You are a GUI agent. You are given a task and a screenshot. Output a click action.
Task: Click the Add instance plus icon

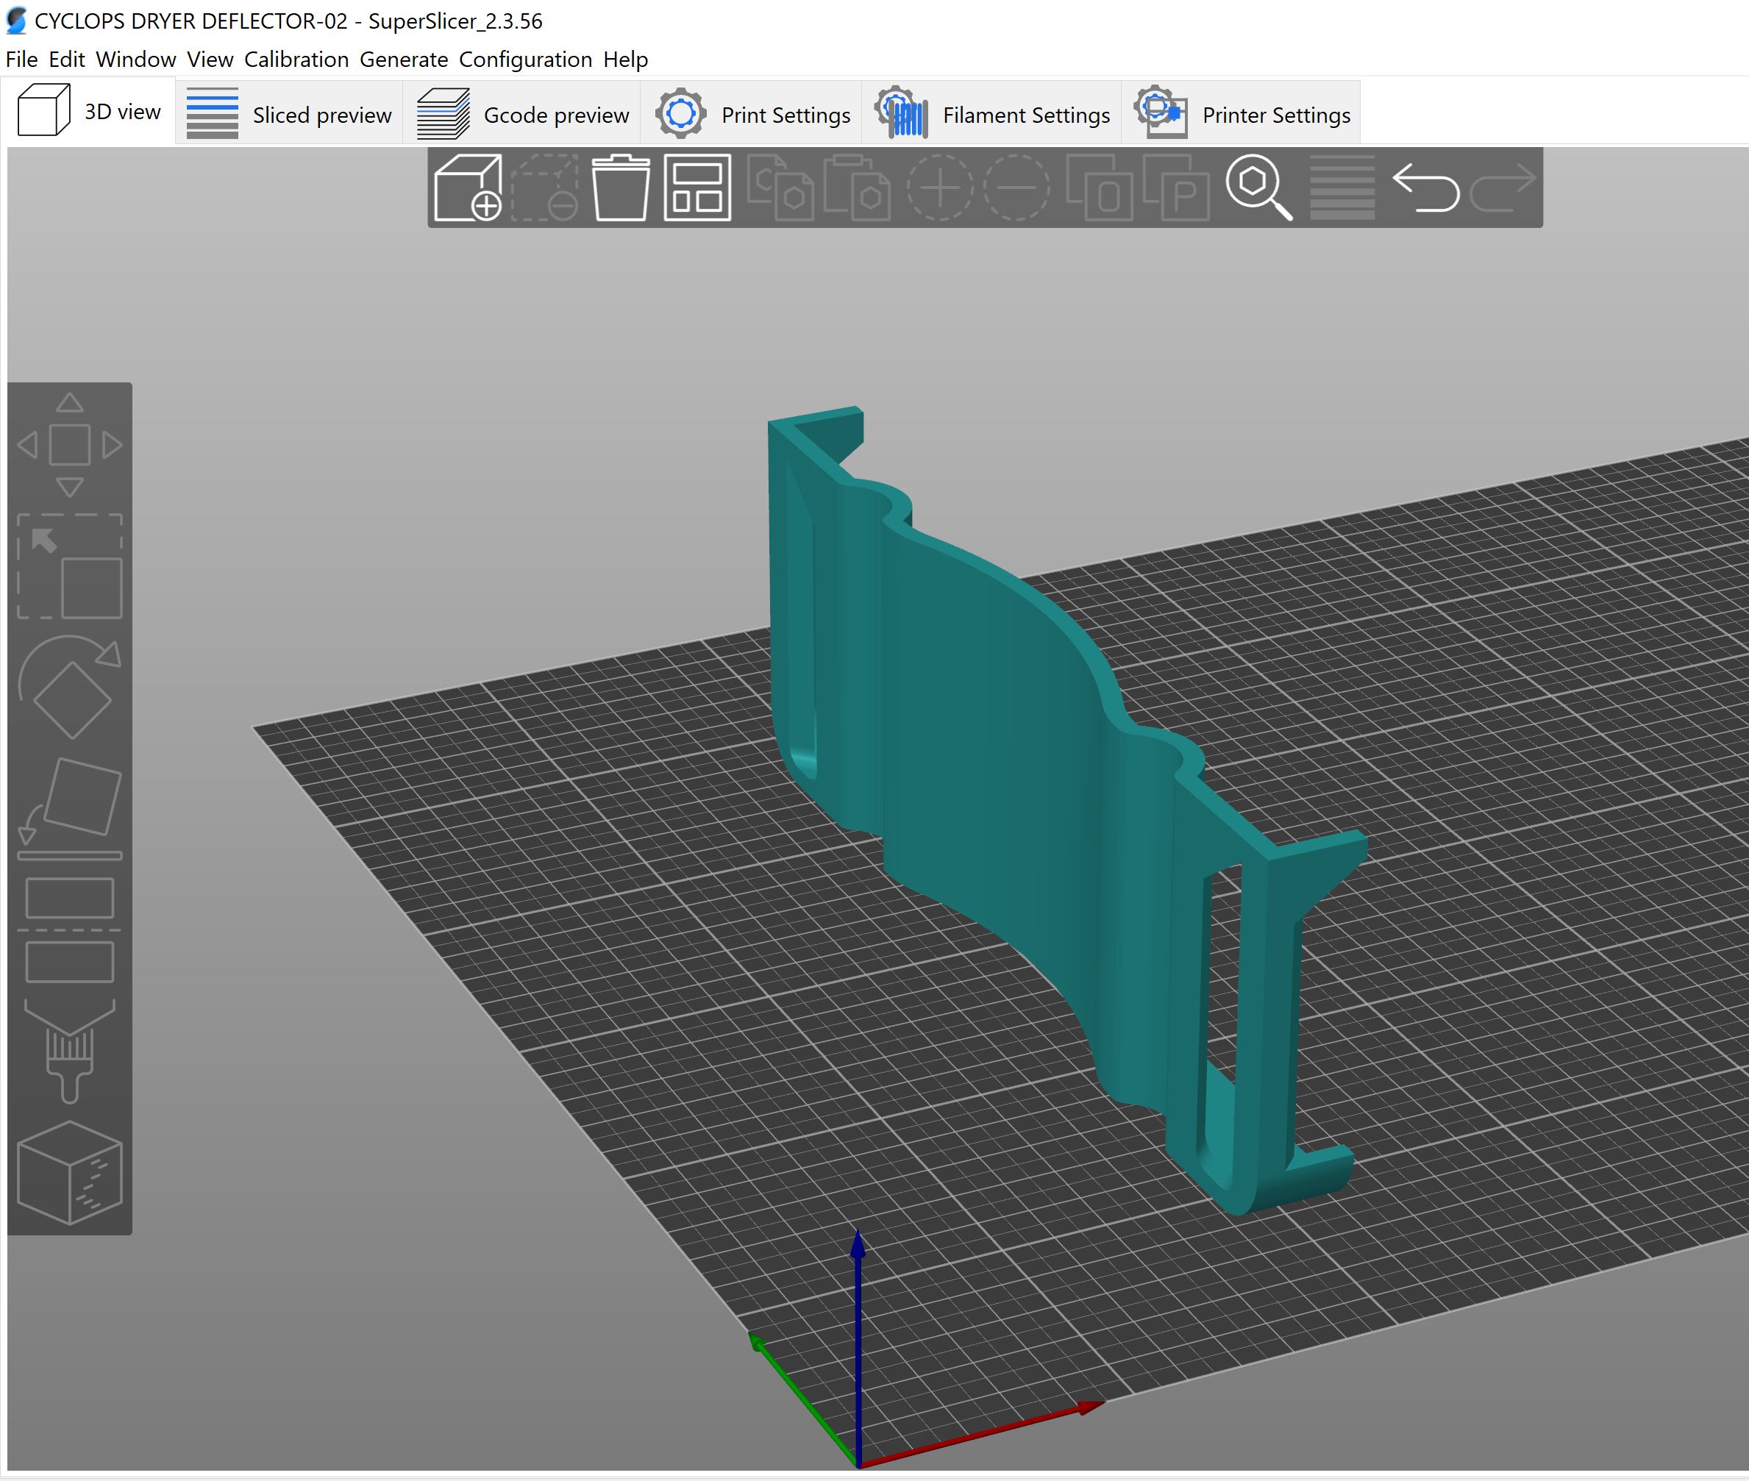pos(939,188)
